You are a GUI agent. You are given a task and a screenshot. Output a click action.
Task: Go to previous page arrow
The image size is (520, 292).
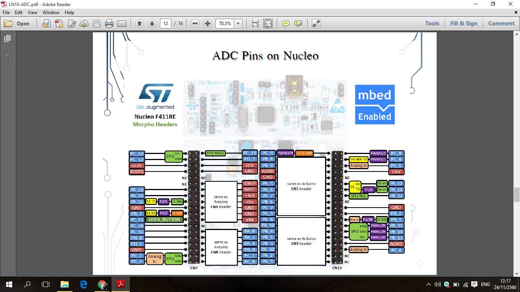139,24
